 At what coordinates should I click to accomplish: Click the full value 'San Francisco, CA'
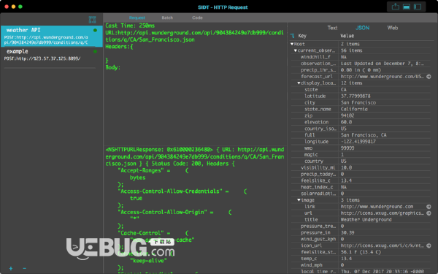click(364, 135)
